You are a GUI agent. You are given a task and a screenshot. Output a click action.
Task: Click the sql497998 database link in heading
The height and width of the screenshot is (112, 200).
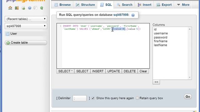click(x=121, y=15)
